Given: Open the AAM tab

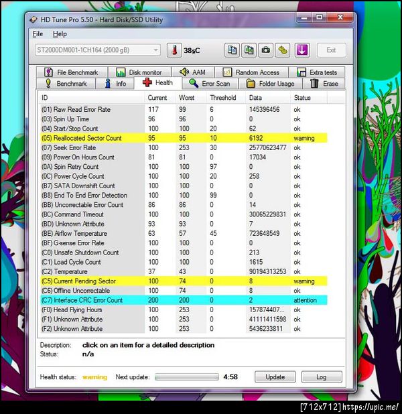Looking at the screenshot, I should [192, 72].
